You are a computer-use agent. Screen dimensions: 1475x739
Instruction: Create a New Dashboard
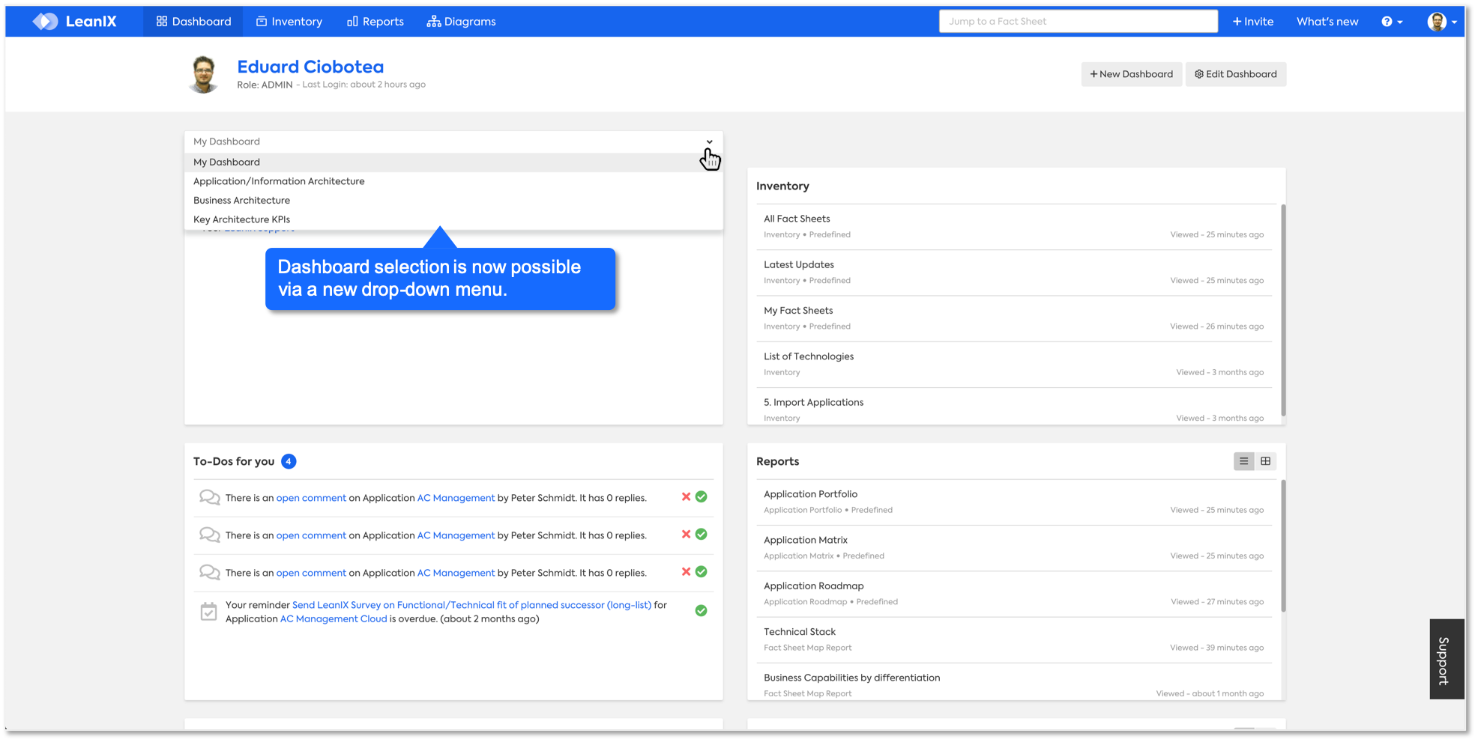1131,74
